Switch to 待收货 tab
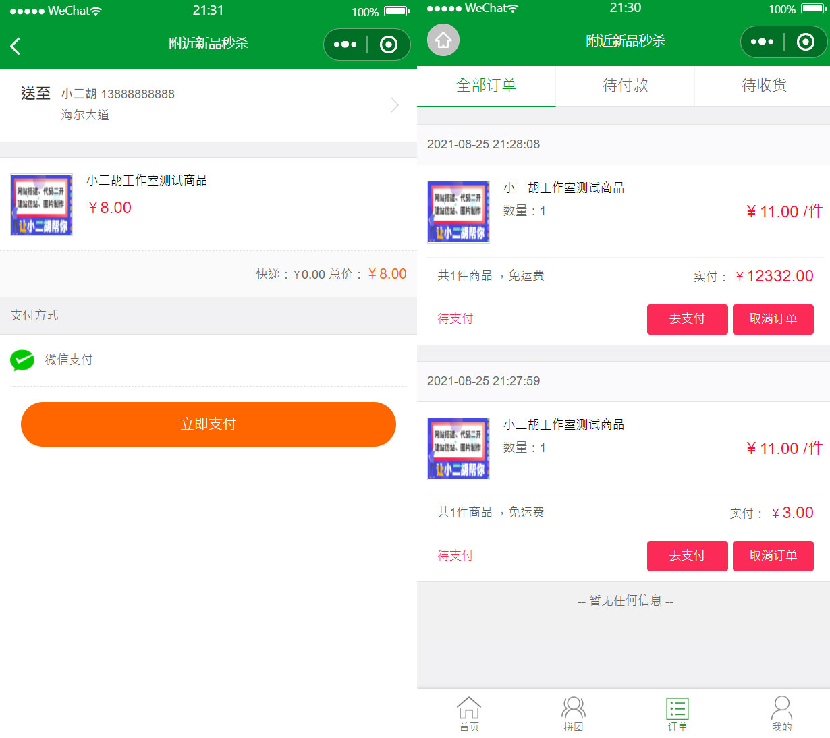Viewport: 830px width, 738px height. click(x=764, y=86)
